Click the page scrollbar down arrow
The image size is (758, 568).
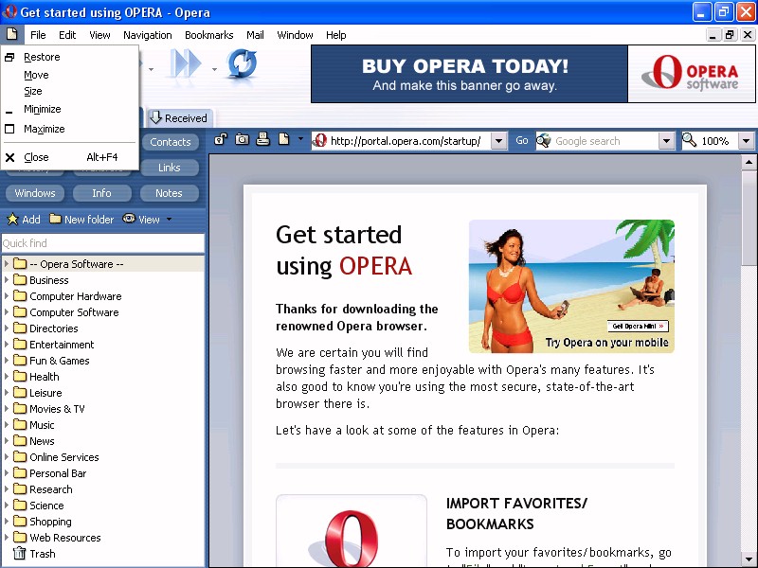point(749,559)
